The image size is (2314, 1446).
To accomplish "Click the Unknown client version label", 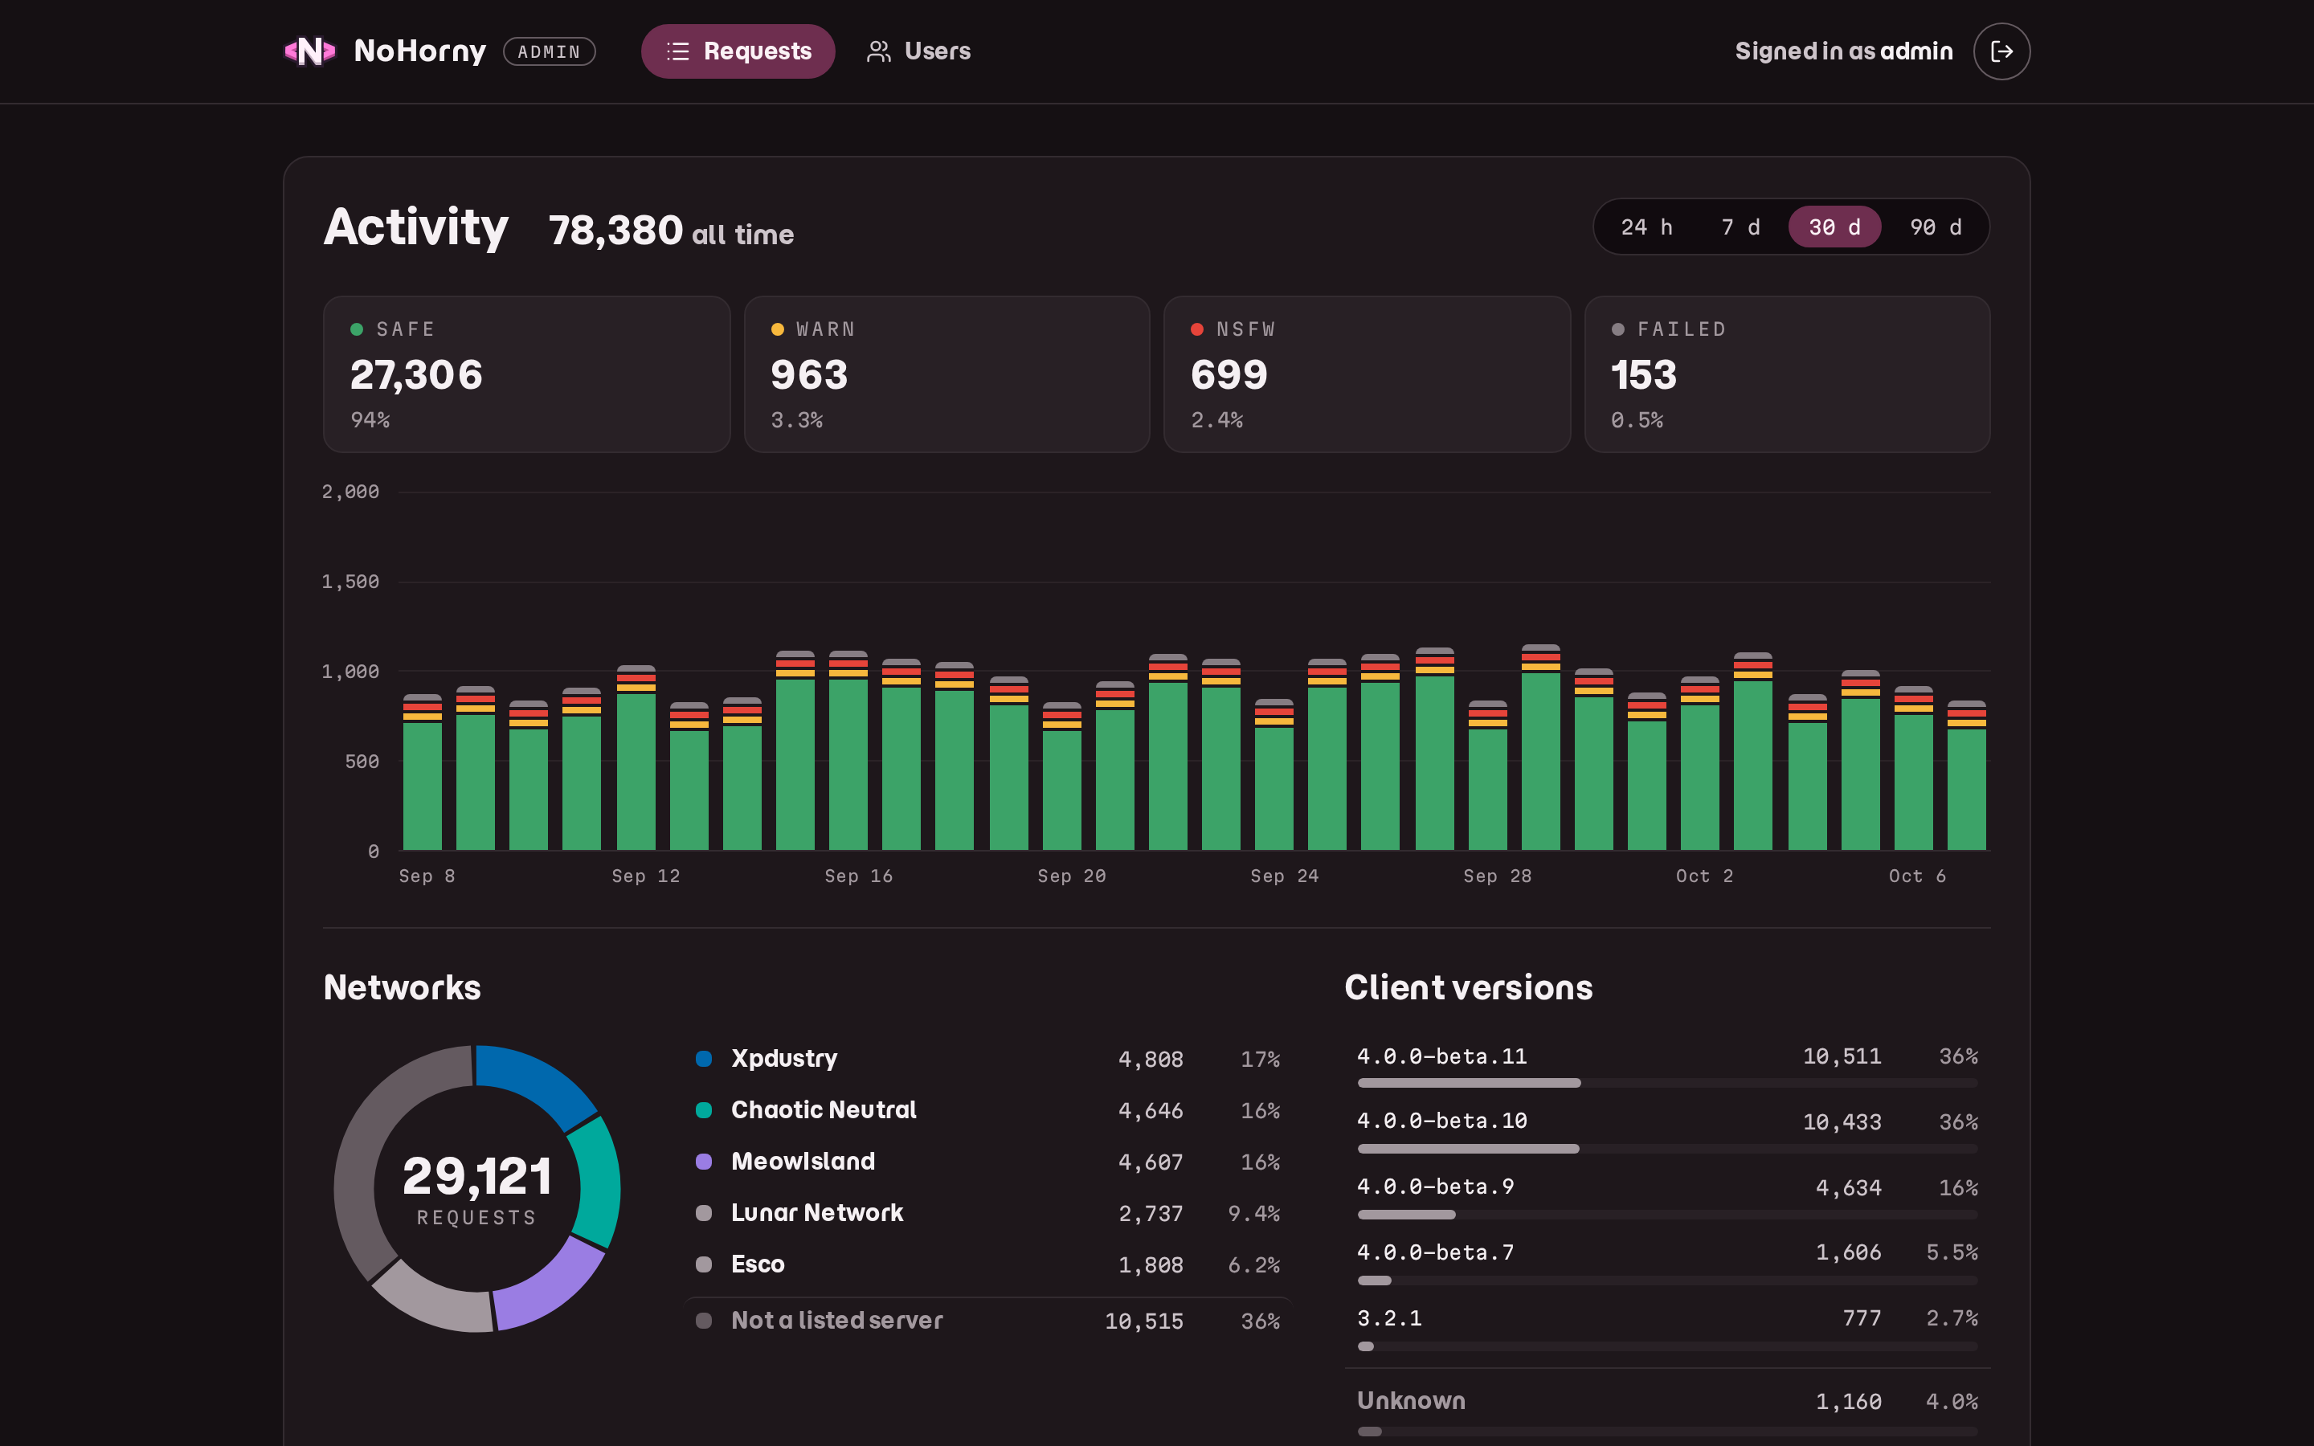I will (x=1412, y=1401).
